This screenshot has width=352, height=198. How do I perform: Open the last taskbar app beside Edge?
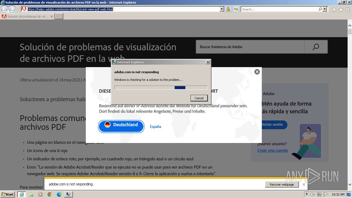pos(68,194)
